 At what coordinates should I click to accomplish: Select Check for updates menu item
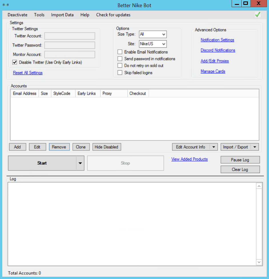tap(113, 15)
